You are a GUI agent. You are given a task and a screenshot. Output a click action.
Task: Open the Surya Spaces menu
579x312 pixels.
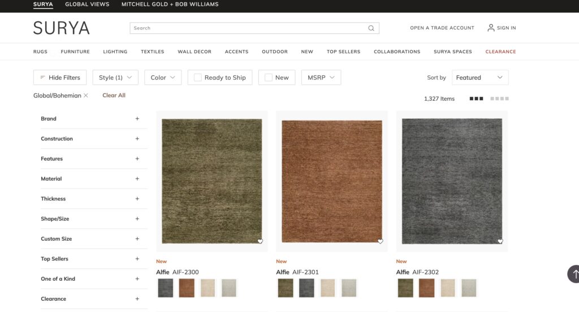[x=453, y=52]
